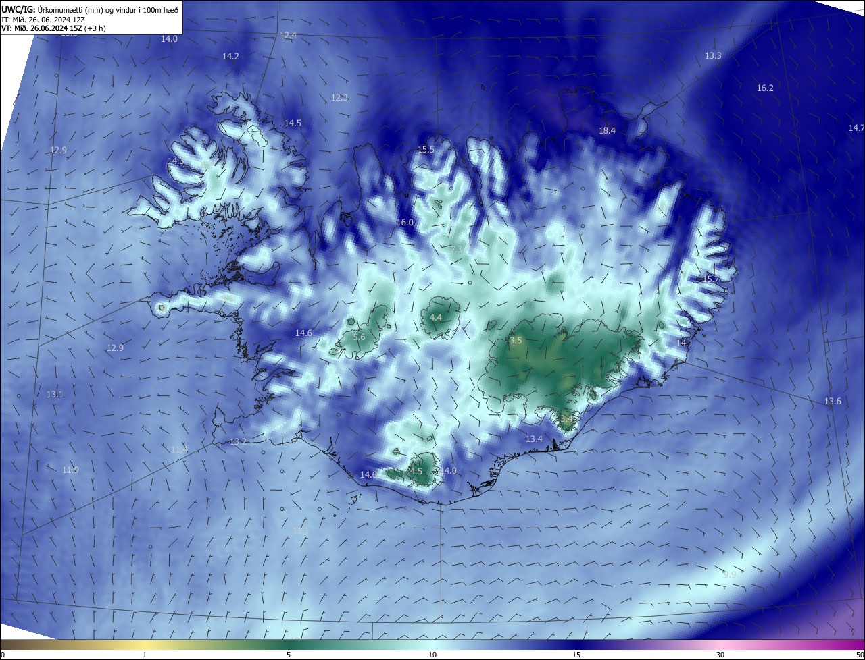Click the 14.5 value on the map

point(293,123)
